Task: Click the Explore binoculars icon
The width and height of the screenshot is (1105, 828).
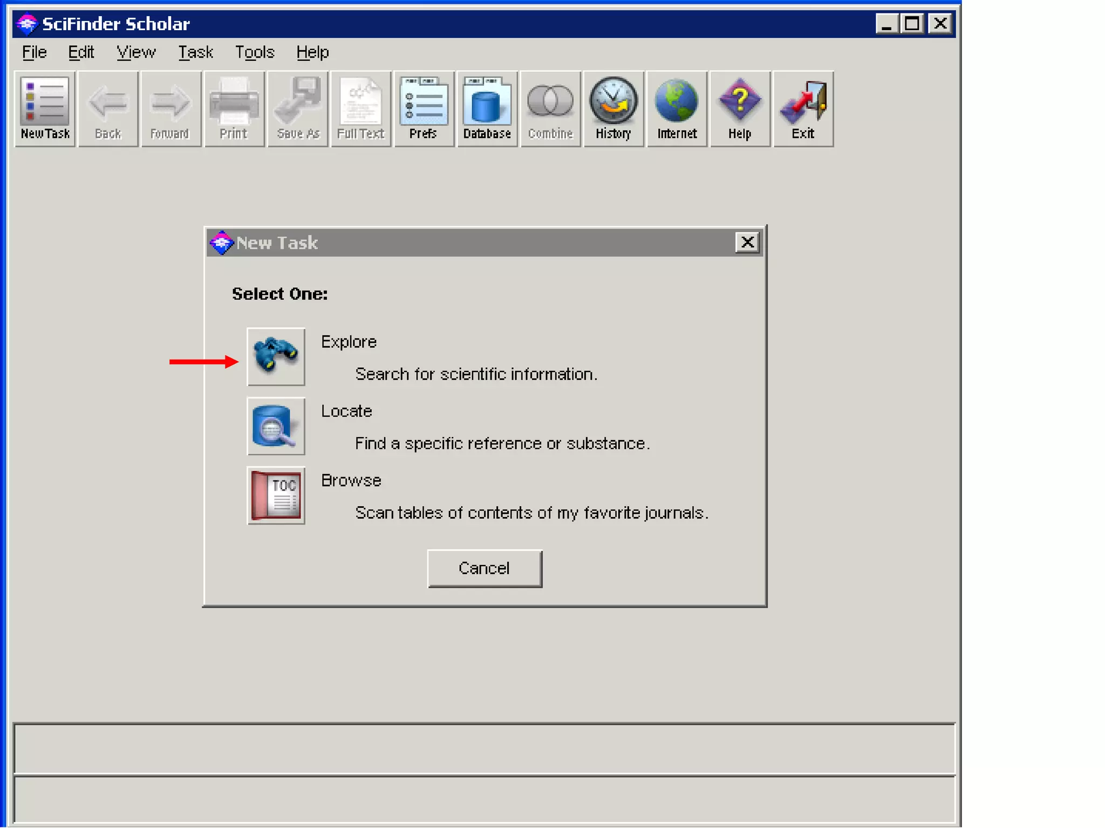Action: coord(276,356)
